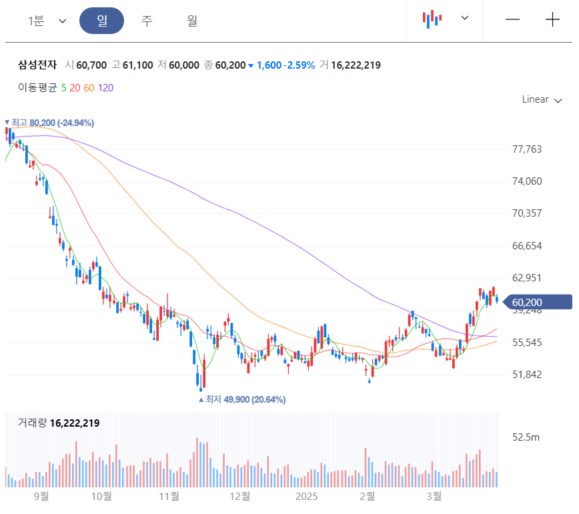Click the 77,763 price axis label

527,149
